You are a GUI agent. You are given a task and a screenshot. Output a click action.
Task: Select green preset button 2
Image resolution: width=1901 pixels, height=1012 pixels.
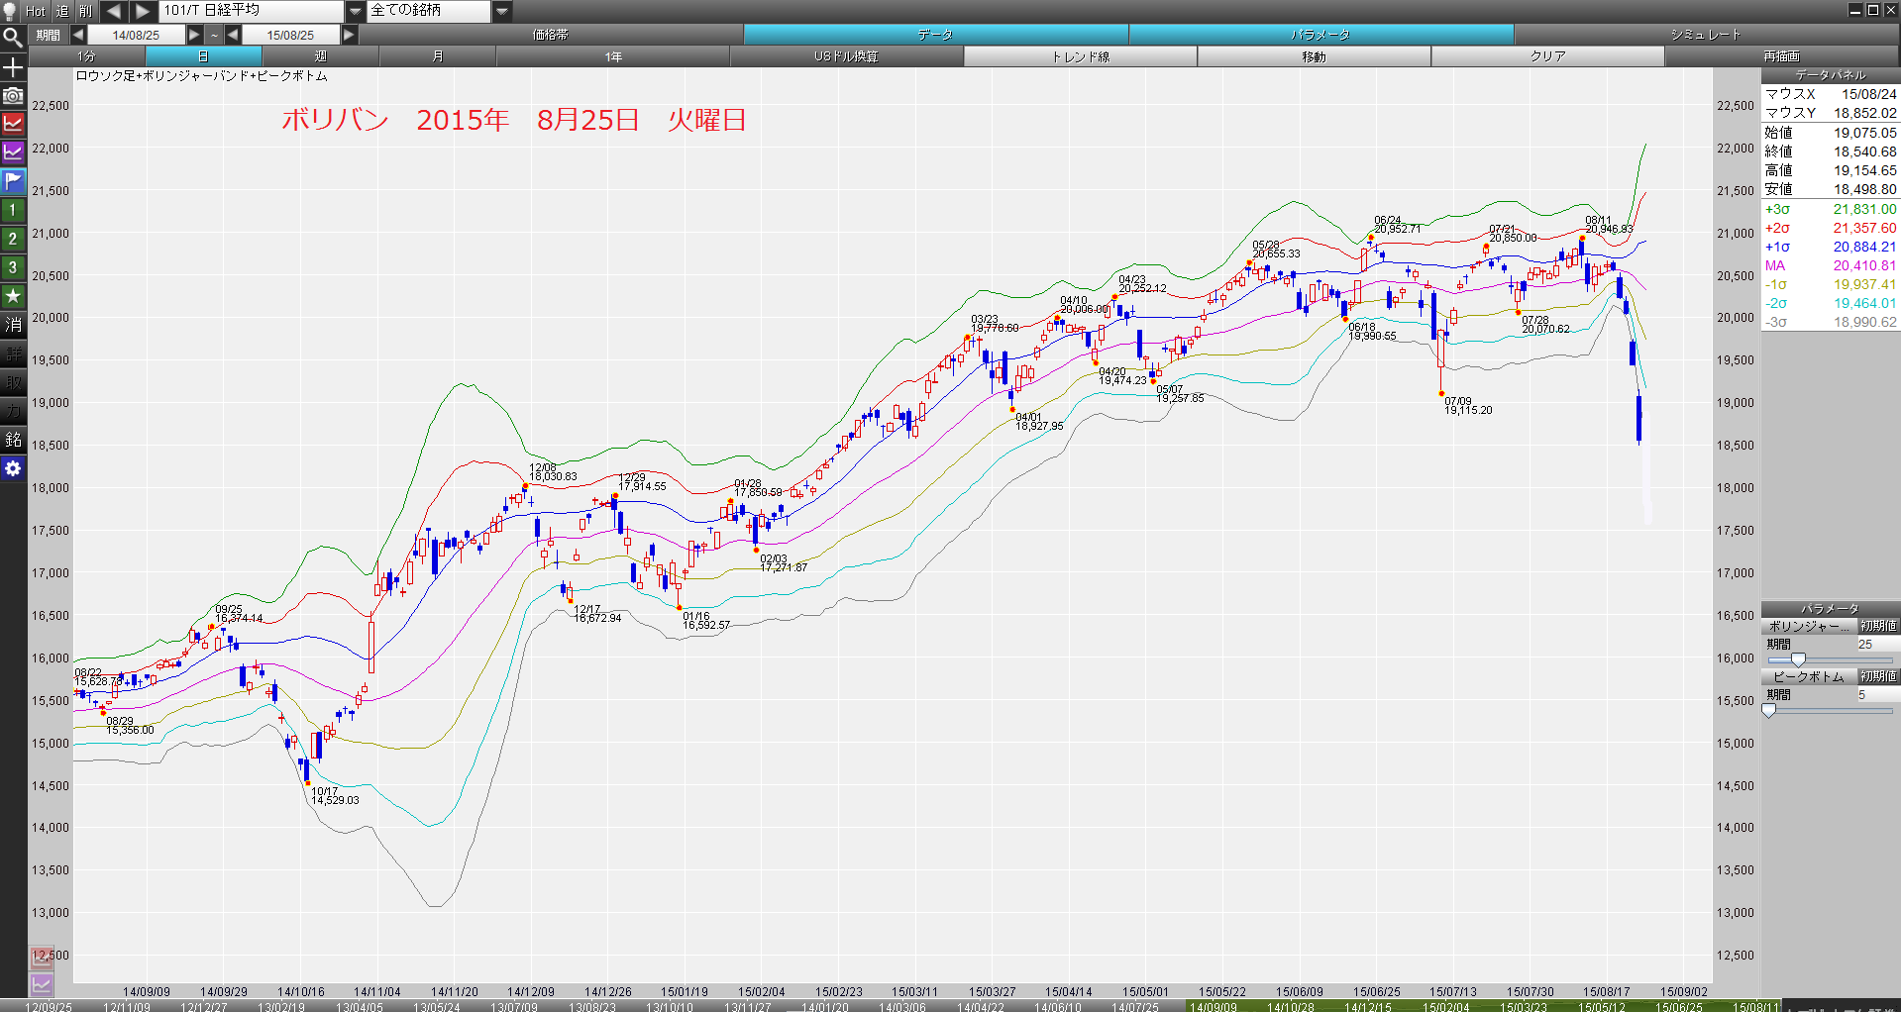click(13, 239)
